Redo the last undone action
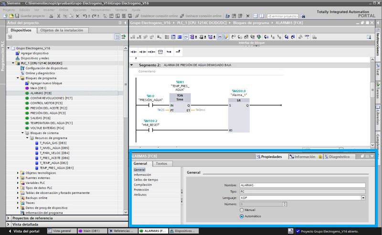382x235 pixels. pyautogui.click(x=94, y=16)
